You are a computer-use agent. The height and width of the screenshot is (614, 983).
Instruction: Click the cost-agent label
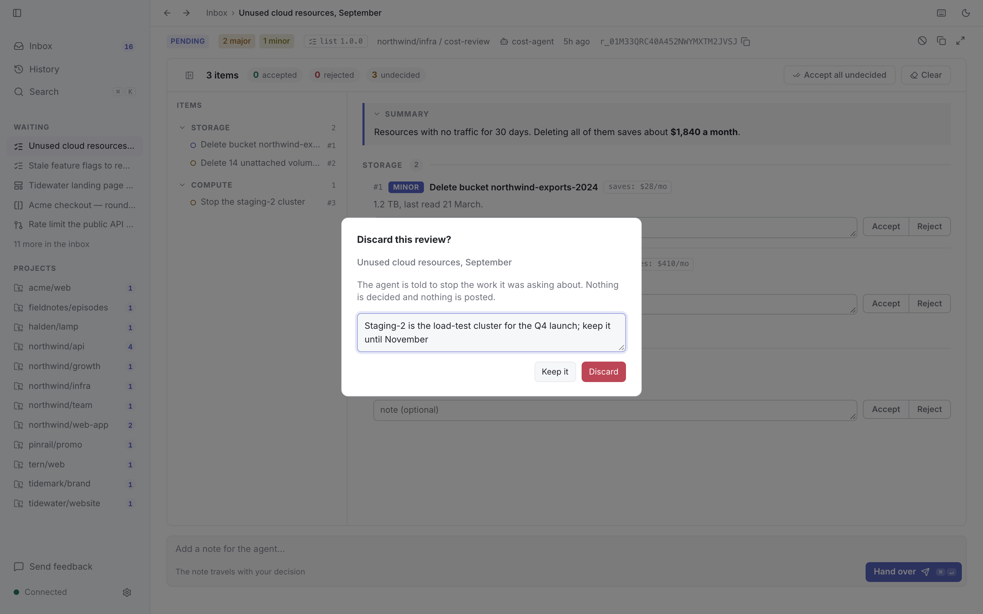pos(527,41)
